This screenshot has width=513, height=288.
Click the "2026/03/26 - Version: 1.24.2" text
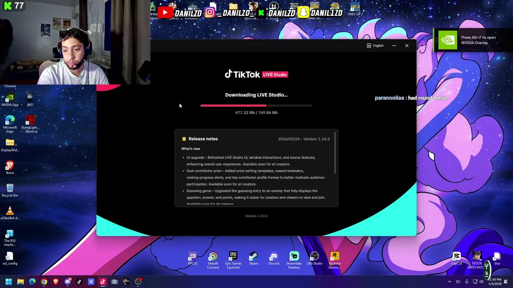pos(304,139)
